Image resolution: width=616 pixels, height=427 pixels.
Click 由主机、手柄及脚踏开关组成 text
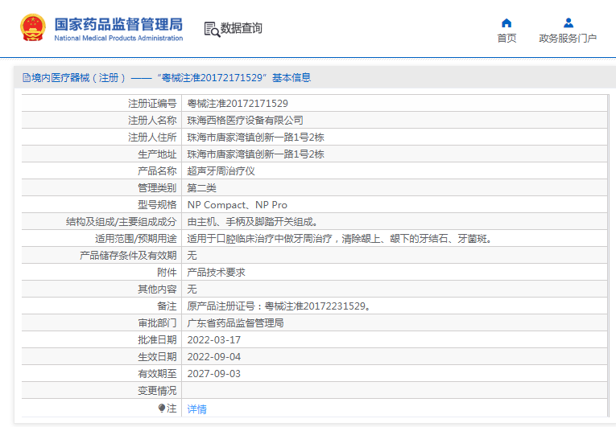click(252, 221)
